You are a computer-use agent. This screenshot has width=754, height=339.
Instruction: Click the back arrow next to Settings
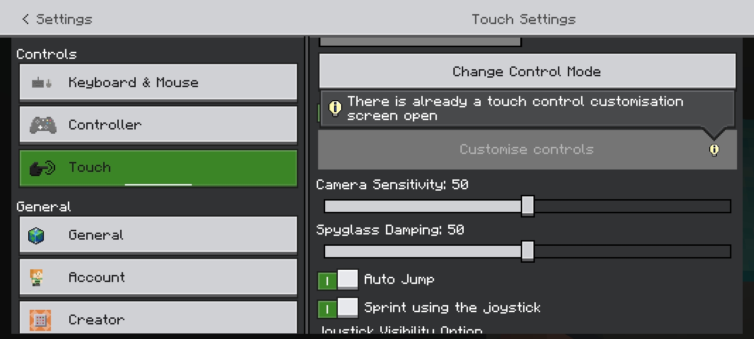(x=25, y=19)
